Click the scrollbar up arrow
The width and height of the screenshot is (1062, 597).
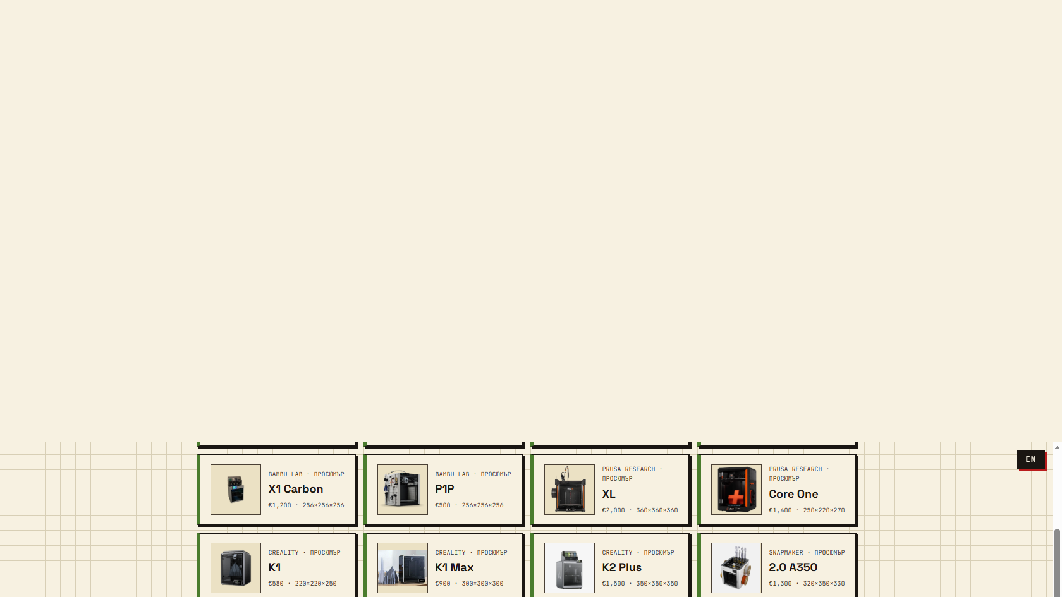click(1057, 447)
